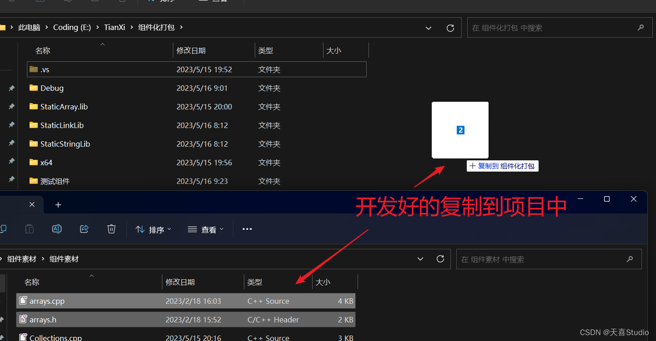
Task: Add a new tab with the plus button
Action: (x=58, y=205)
